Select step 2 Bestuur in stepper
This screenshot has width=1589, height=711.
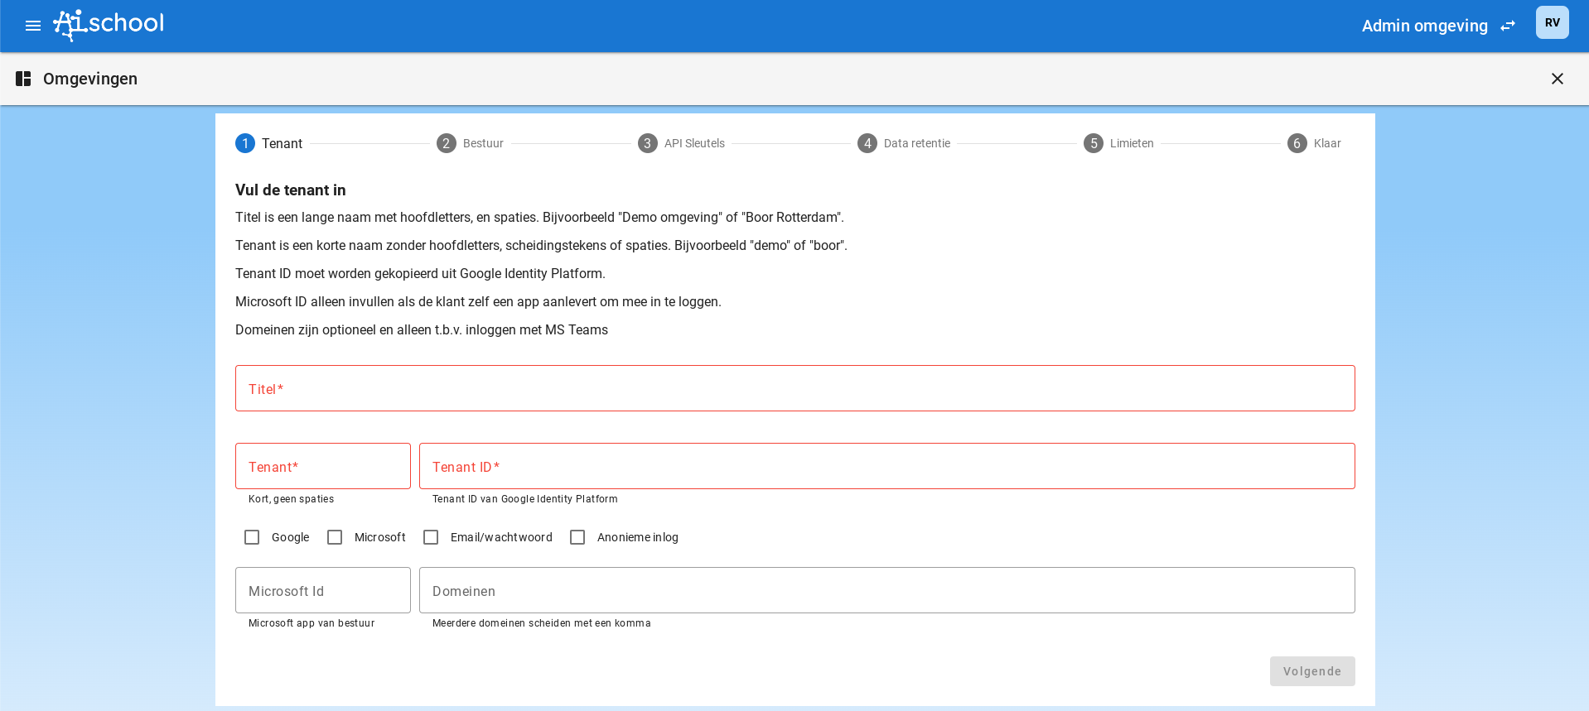[x=470, y=143]
